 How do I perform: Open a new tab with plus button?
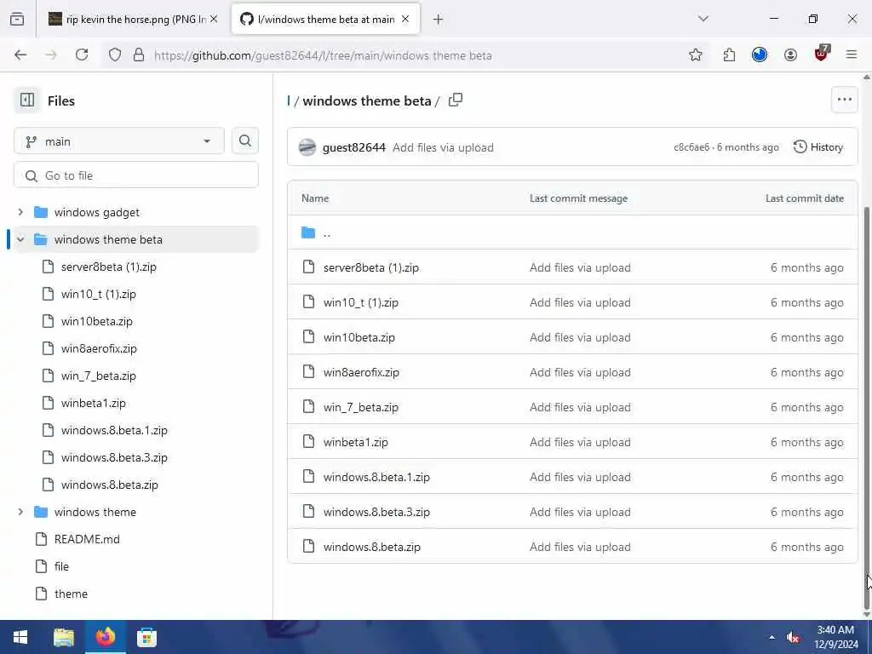439,20
